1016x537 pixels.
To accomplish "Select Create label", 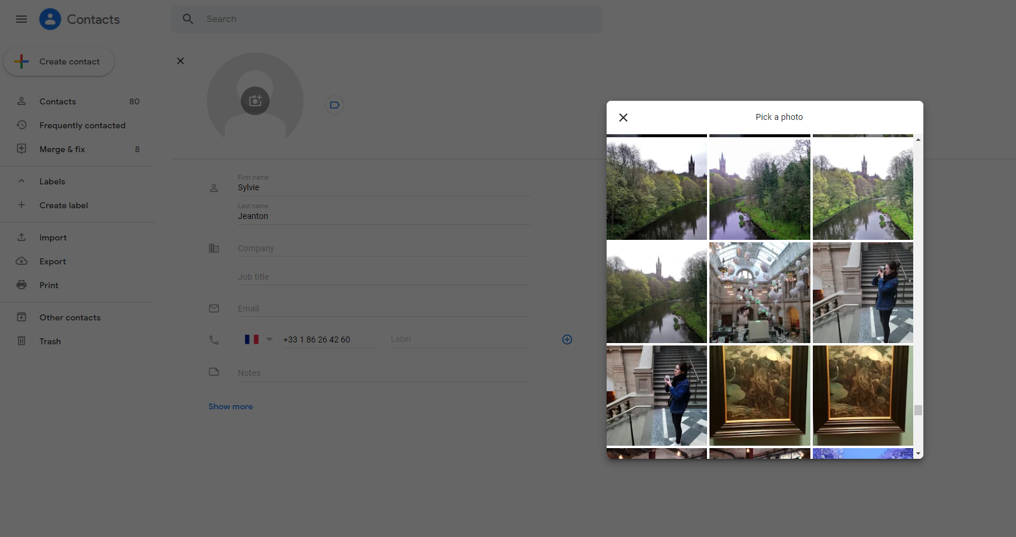I will click(x=78, y=205).
